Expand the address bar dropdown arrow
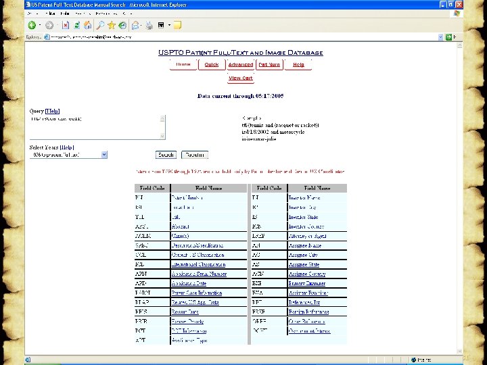The width and height of the screenshot is (487, 365). pos(440,37)
